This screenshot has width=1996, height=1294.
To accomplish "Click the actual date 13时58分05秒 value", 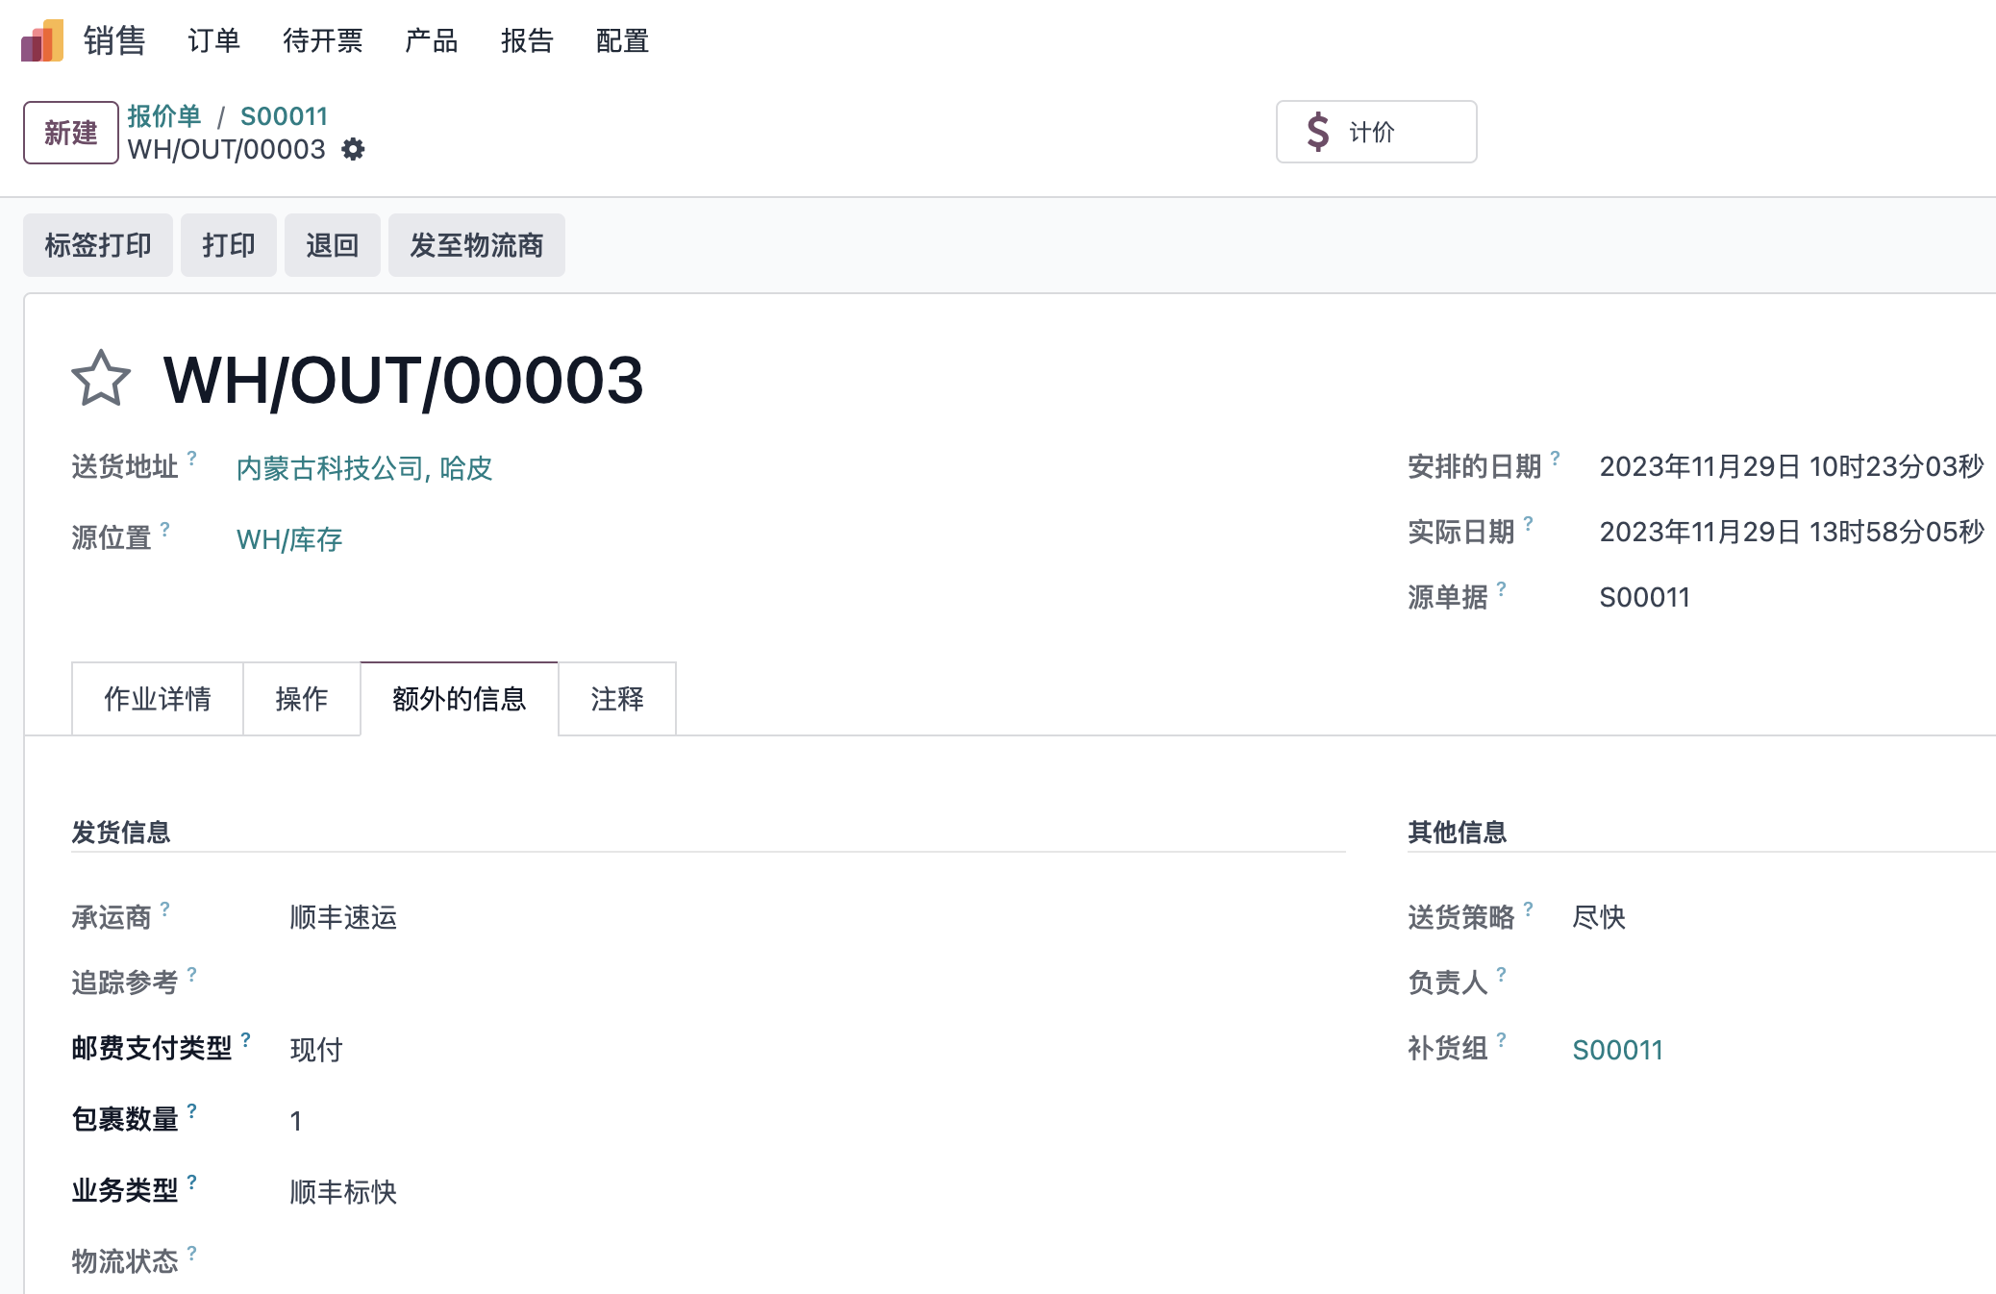I will coord(1792,532).
